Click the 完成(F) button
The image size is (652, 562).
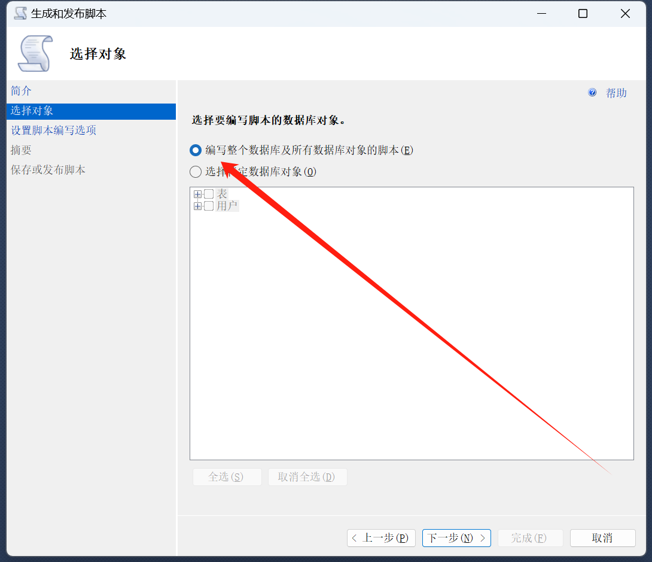coord(530,538)
